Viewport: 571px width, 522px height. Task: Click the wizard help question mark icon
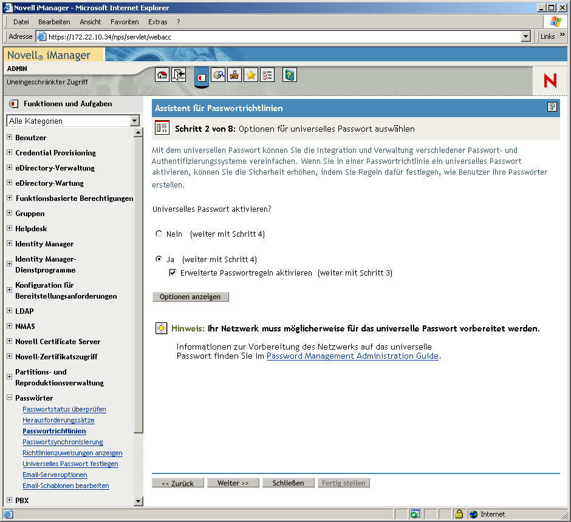(552, 107)
